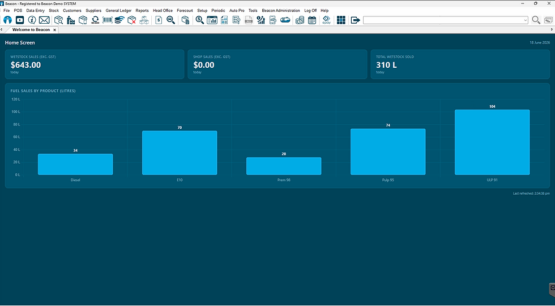Open the Tools menu

coord(253,11)
